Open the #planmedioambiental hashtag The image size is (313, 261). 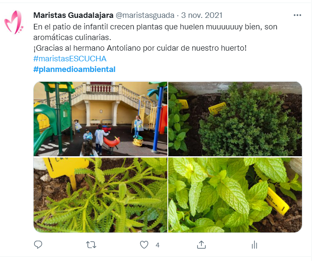pos(74,69)
